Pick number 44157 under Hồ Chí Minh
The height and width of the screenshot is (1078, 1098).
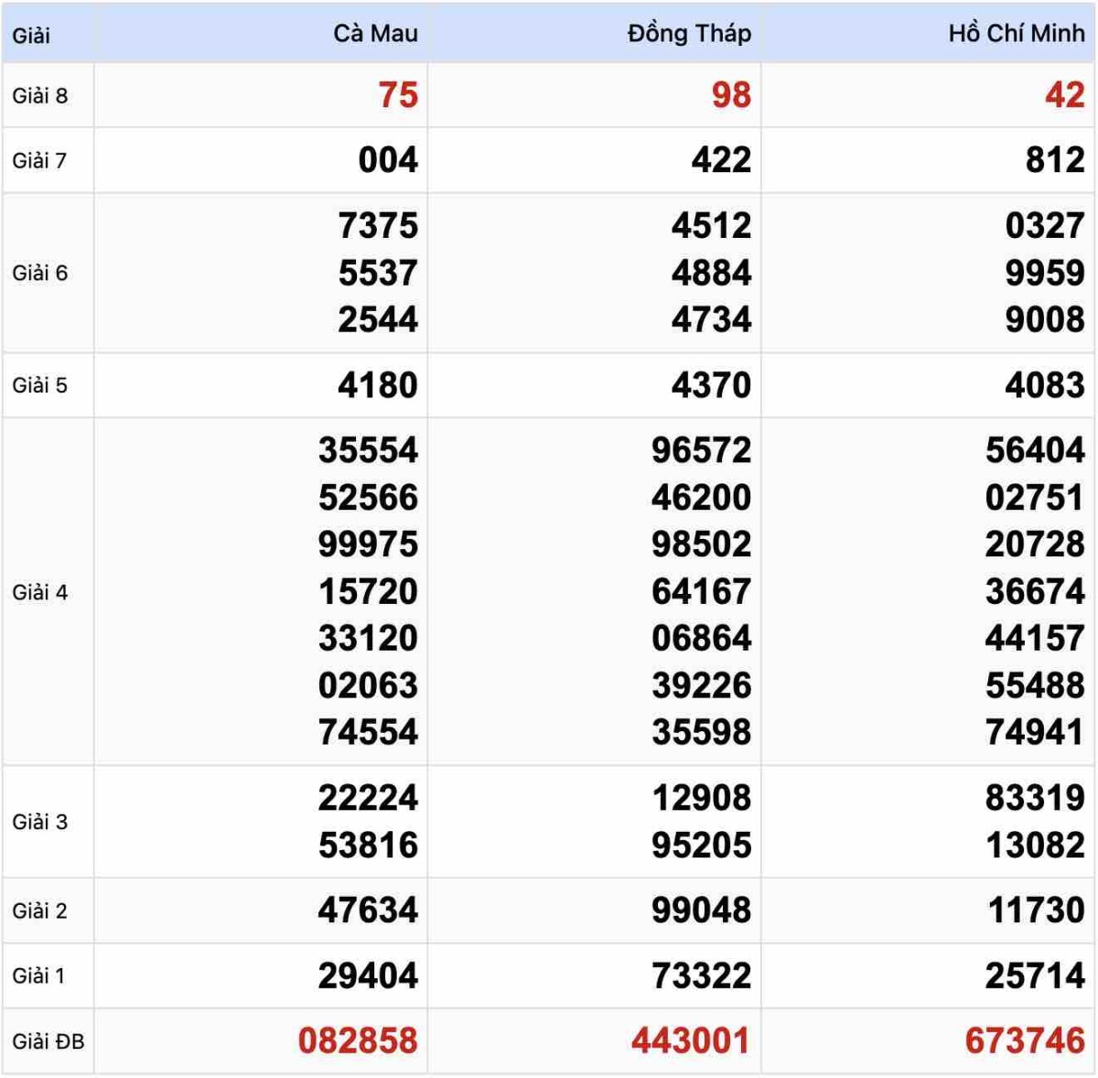pos(1035,638)
